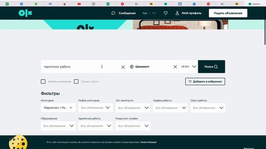This screenshot has width=266, height=149.
Task: Open the green spreadsheet browser tab
Action: pos(7,4)
